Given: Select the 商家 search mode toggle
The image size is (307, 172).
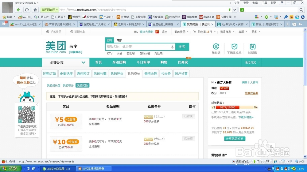Looking at the screenshot, I should click(119, 40).
